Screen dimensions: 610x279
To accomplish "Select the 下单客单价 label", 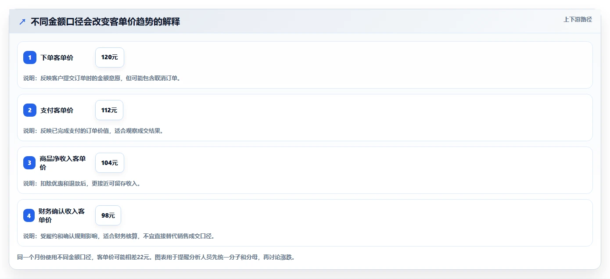I will pos(57,57).
